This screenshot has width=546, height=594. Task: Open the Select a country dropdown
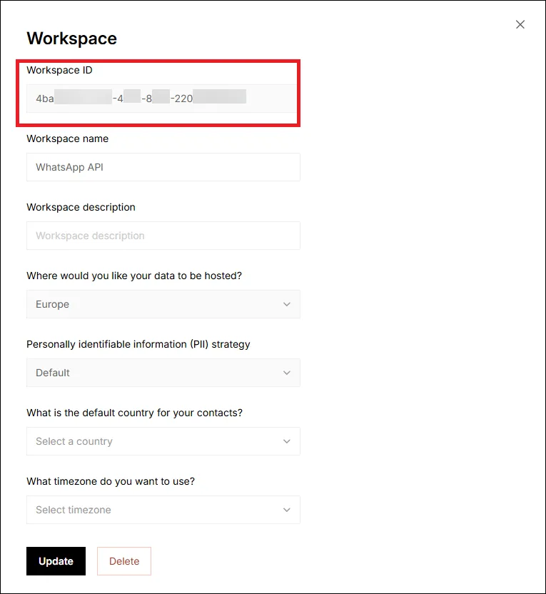[x=163, y=441]
